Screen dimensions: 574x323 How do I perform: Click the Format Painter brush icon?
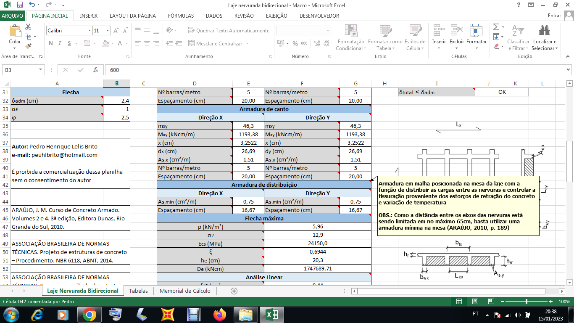(29, 46)
